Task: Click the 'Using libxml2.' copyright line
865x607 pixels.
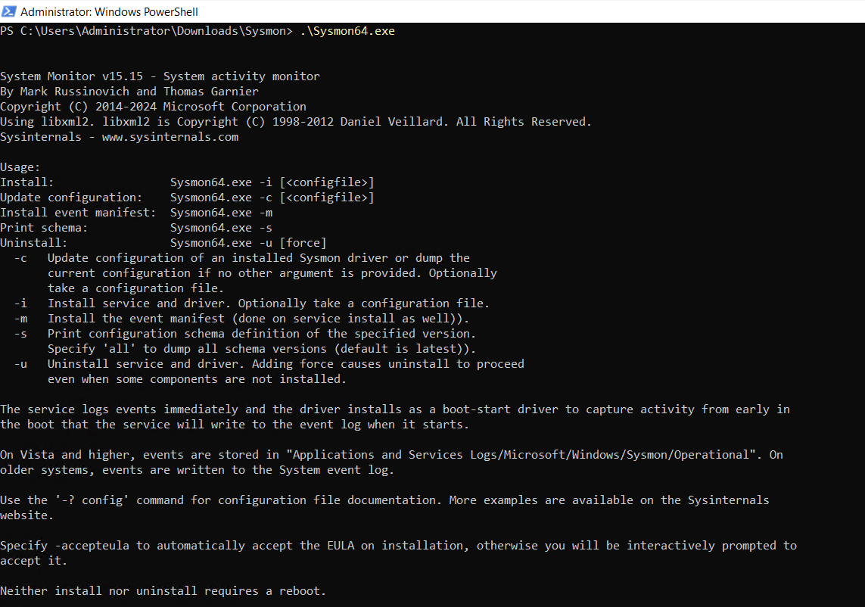Action: (x=296, y=121)
